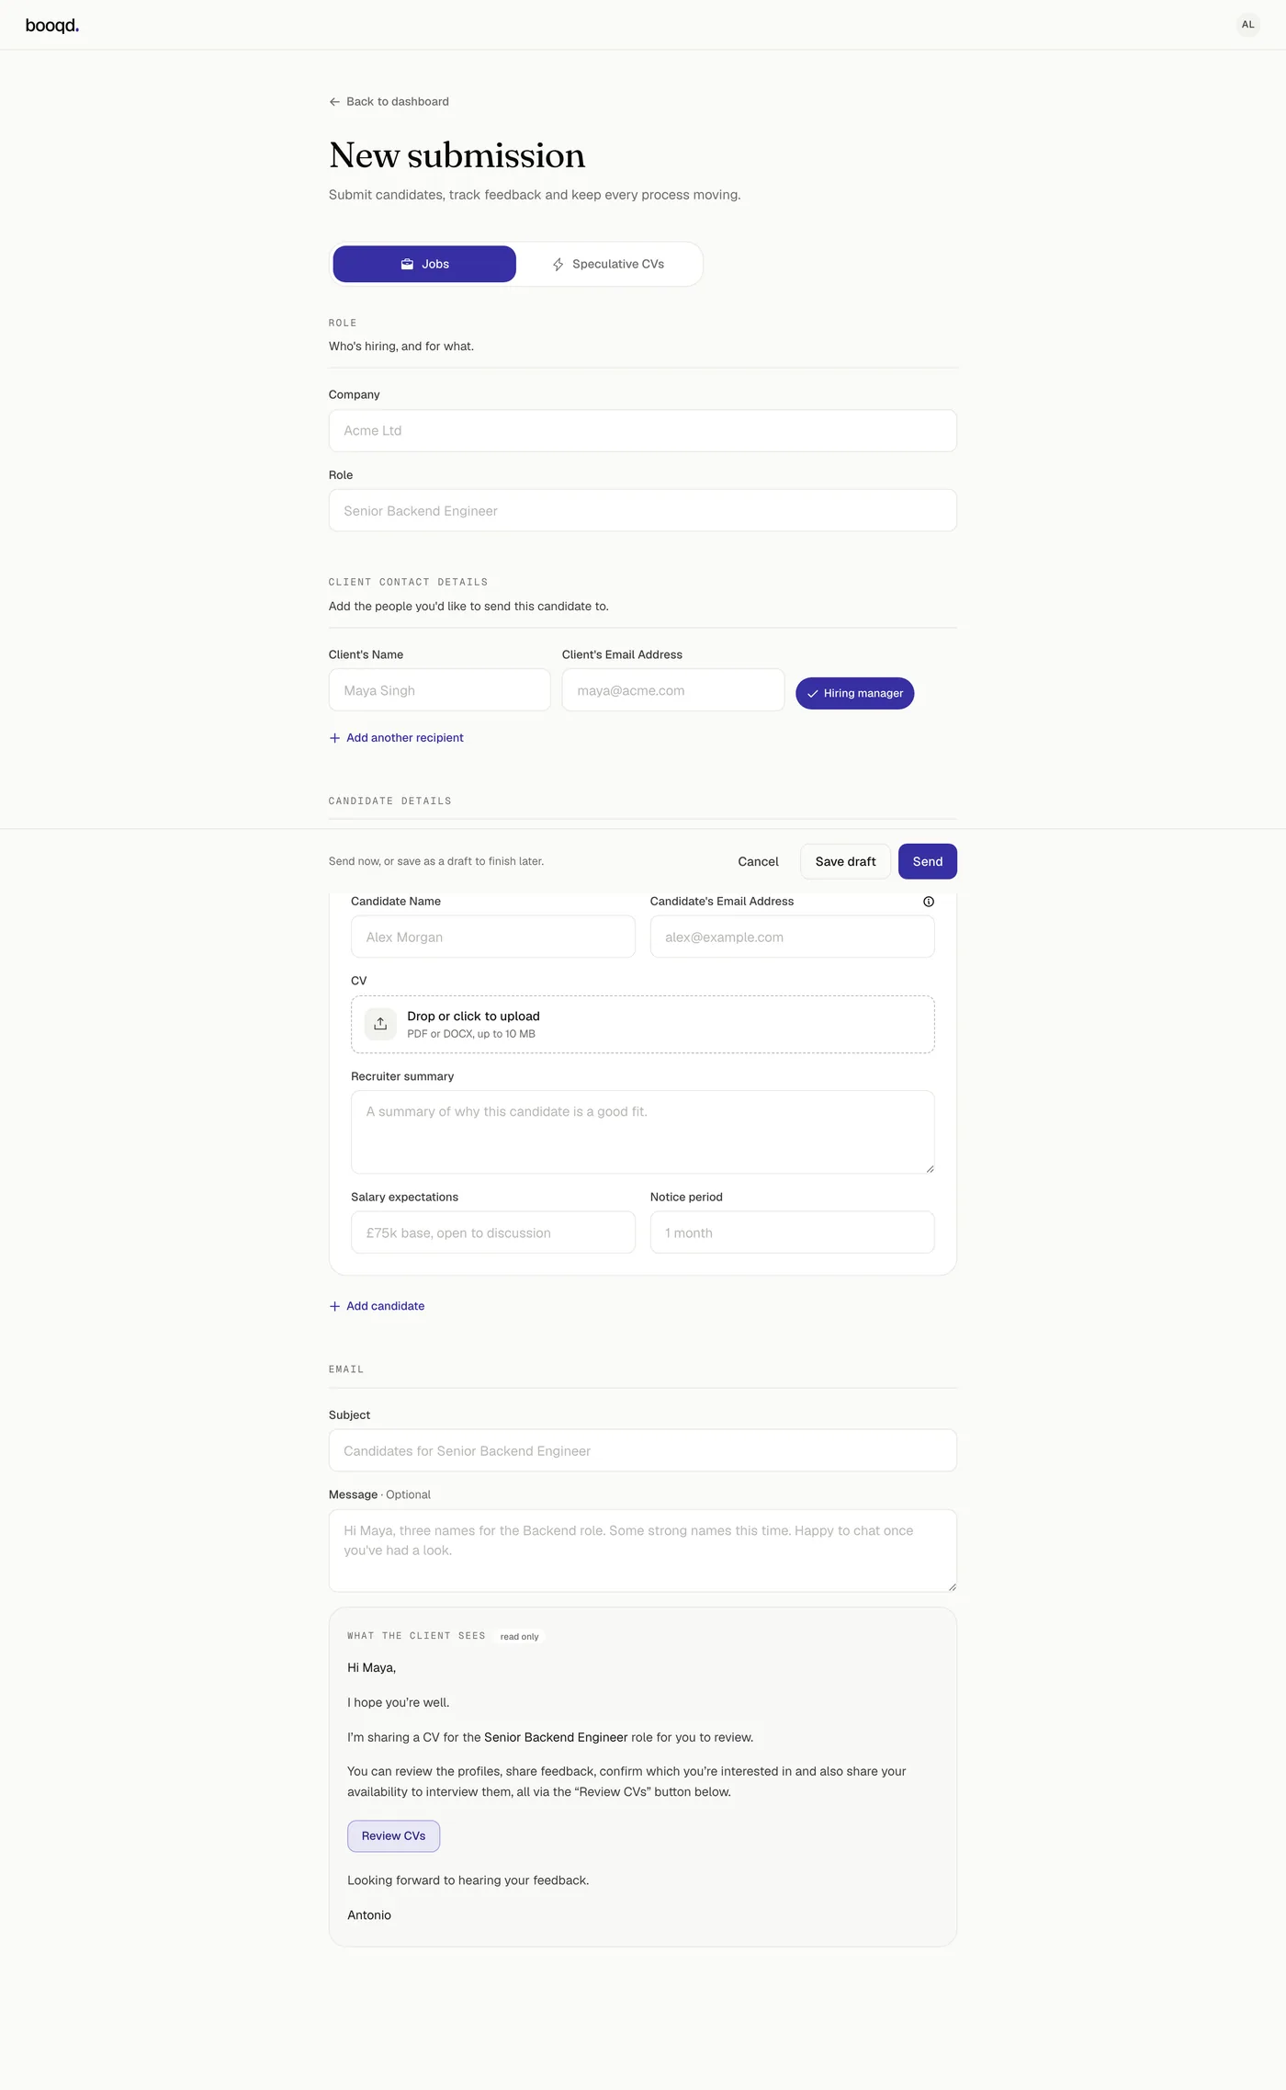
Task: Switch to the Speculative CVs tab
Action: (x=608, y=264)
